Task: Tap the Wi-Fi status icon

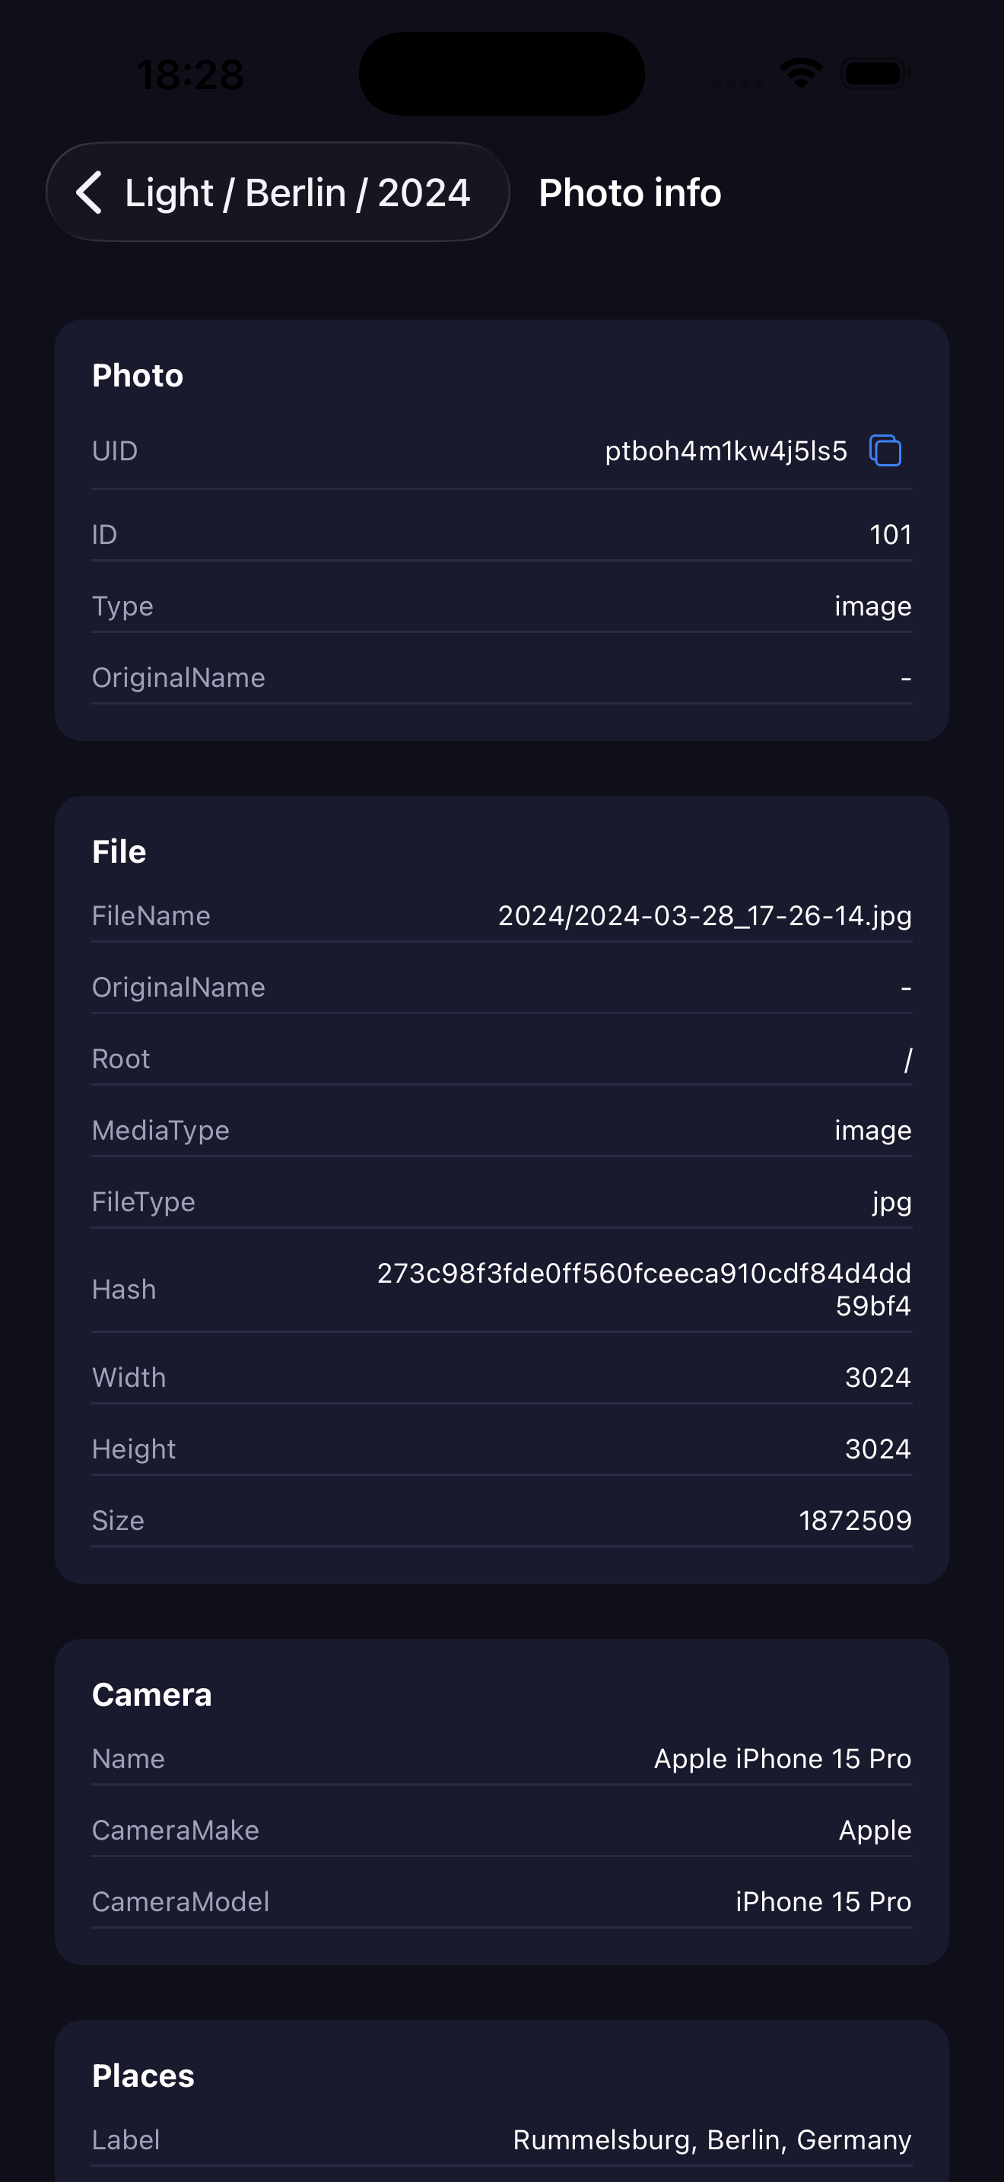Action: click(x=801, y=74)
